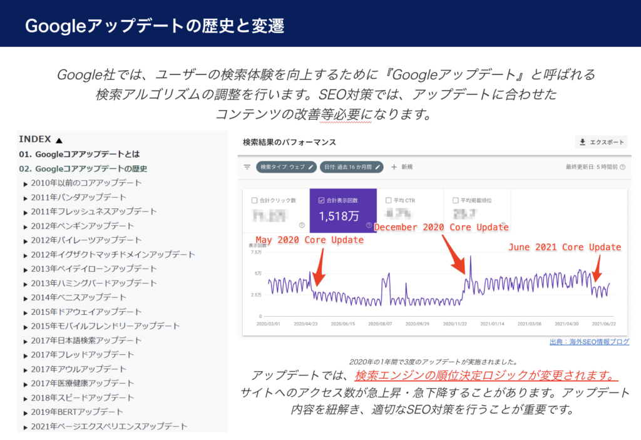Add a new filter with 新規
The image size is (641, 440).
click(402, 167)
